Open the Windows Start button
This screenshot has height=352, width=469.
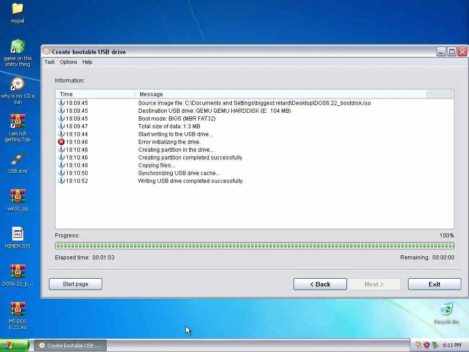14,345
